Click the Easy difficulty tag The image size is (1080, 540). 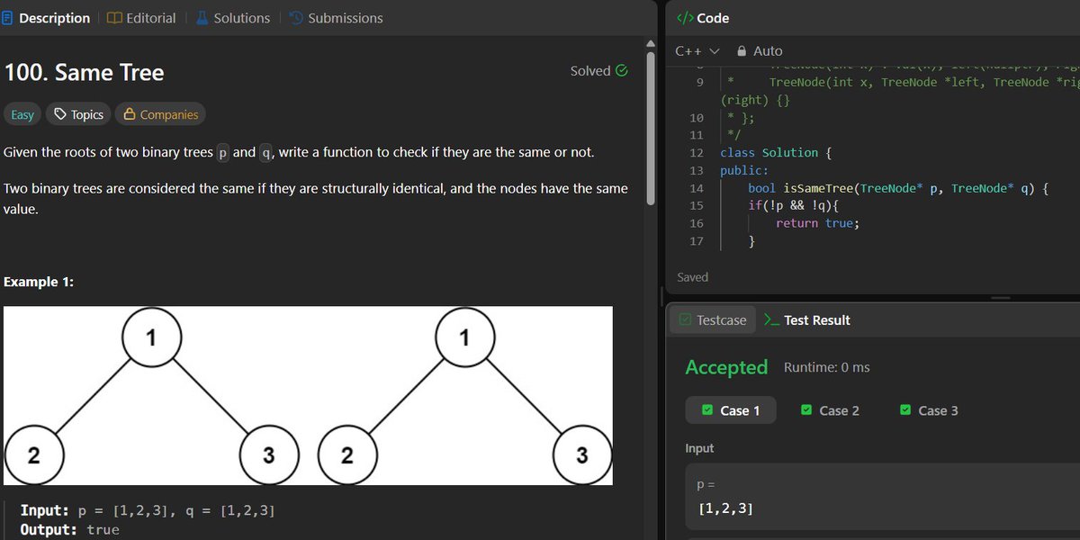pos(22,114)
